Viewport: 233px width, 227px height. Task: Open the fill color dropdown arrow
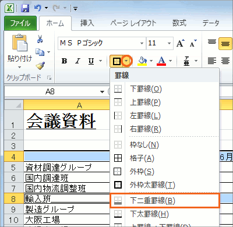click(151, 61)
